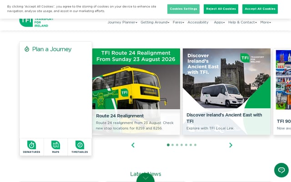
Task: Click the Cookies Settings button
Action: tap(183, 9)
